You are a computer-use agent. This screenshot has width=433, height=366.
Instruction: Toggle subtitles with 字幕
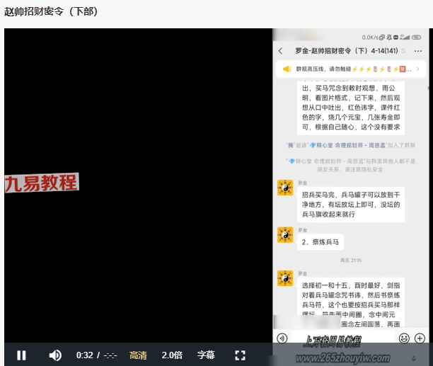(206, 355)
